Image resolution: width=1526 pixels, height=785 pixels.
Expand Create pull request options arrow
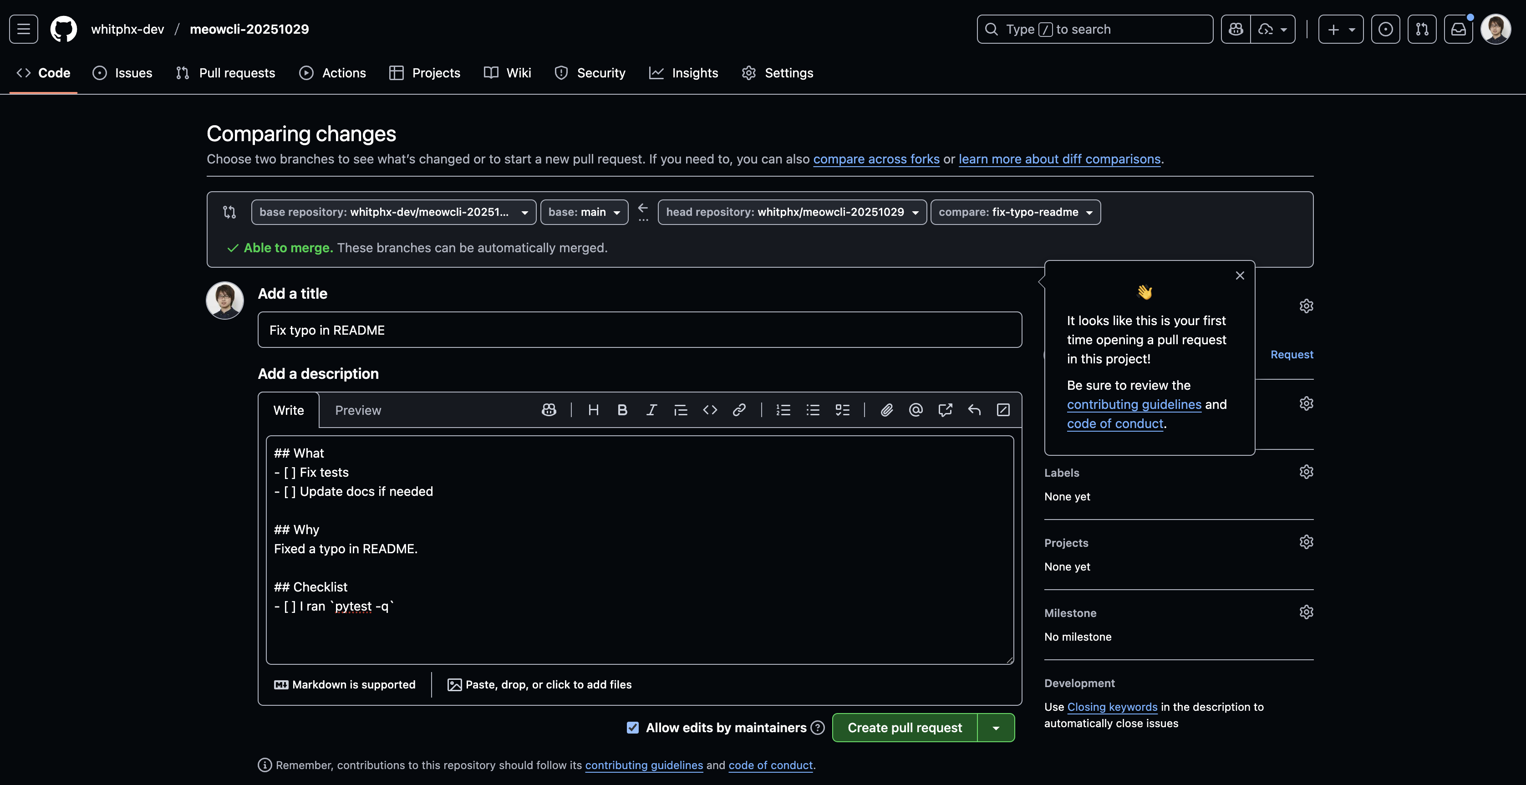click(996, 728)
